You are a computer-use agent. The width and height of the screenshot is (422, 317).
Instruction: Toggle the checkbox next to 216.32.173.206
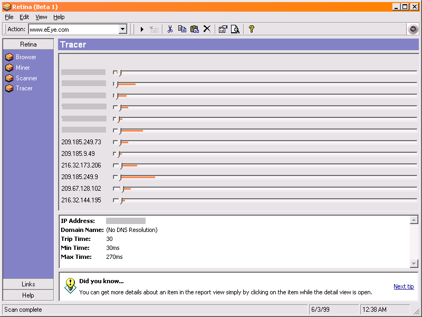(x=116, y=165)
